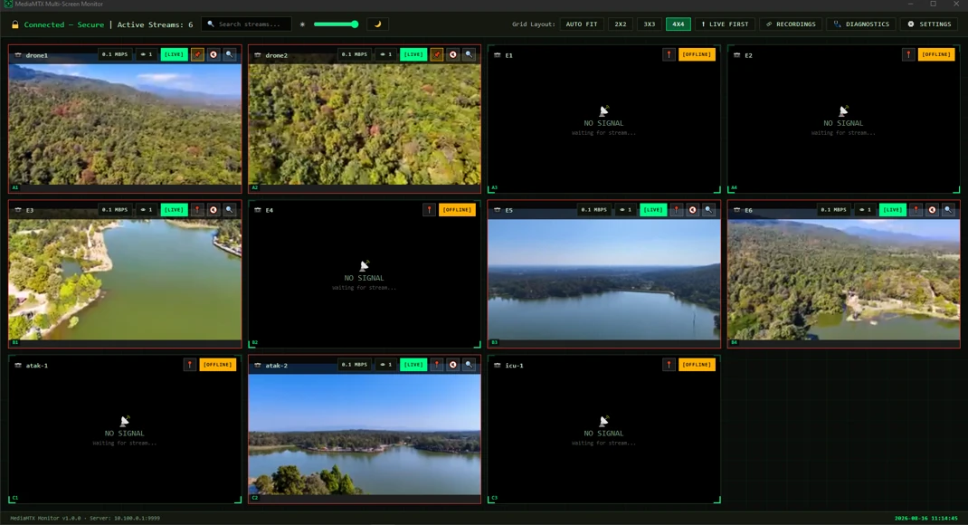Unpin the drone1 stream tile
Viewport: 968px width, 525px height.
pyautogui.click(x=197, y=54)
